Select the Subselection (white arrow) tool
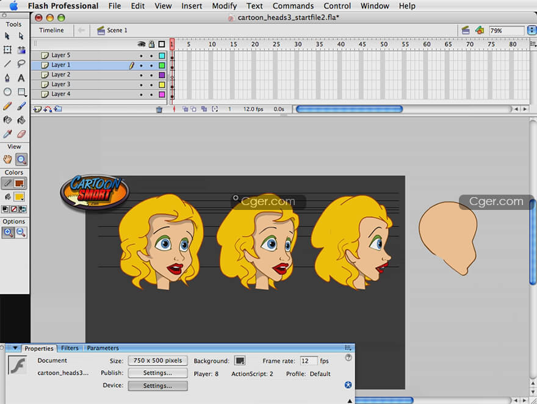The width and height of the screenshot is (537, 404). 21,36
